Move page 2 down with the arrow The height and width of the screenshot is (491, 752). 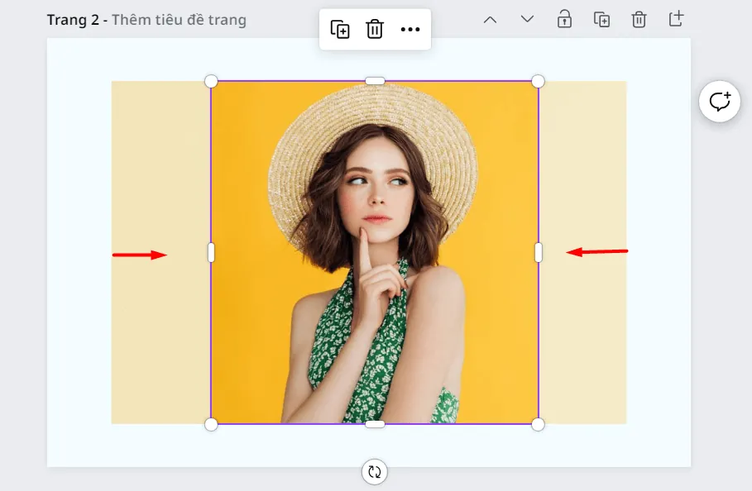tap(527, 20)
